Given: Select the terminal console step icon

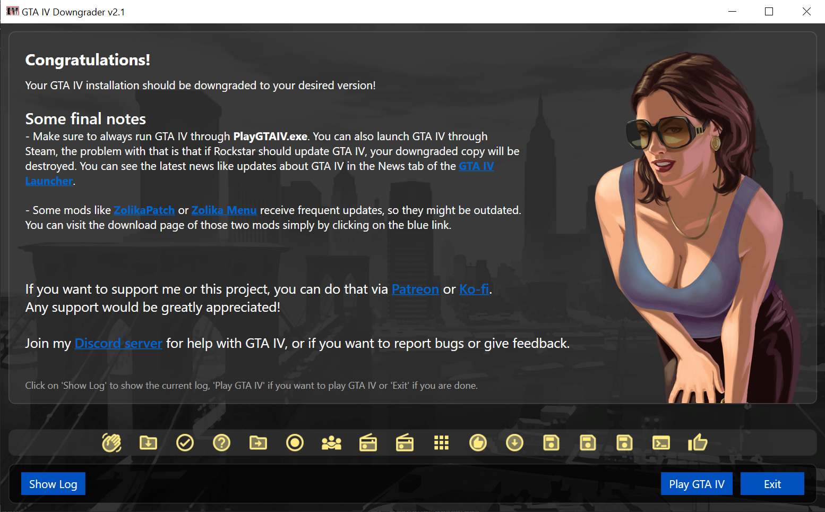Looking at the screenshot, I should [661, 442].
